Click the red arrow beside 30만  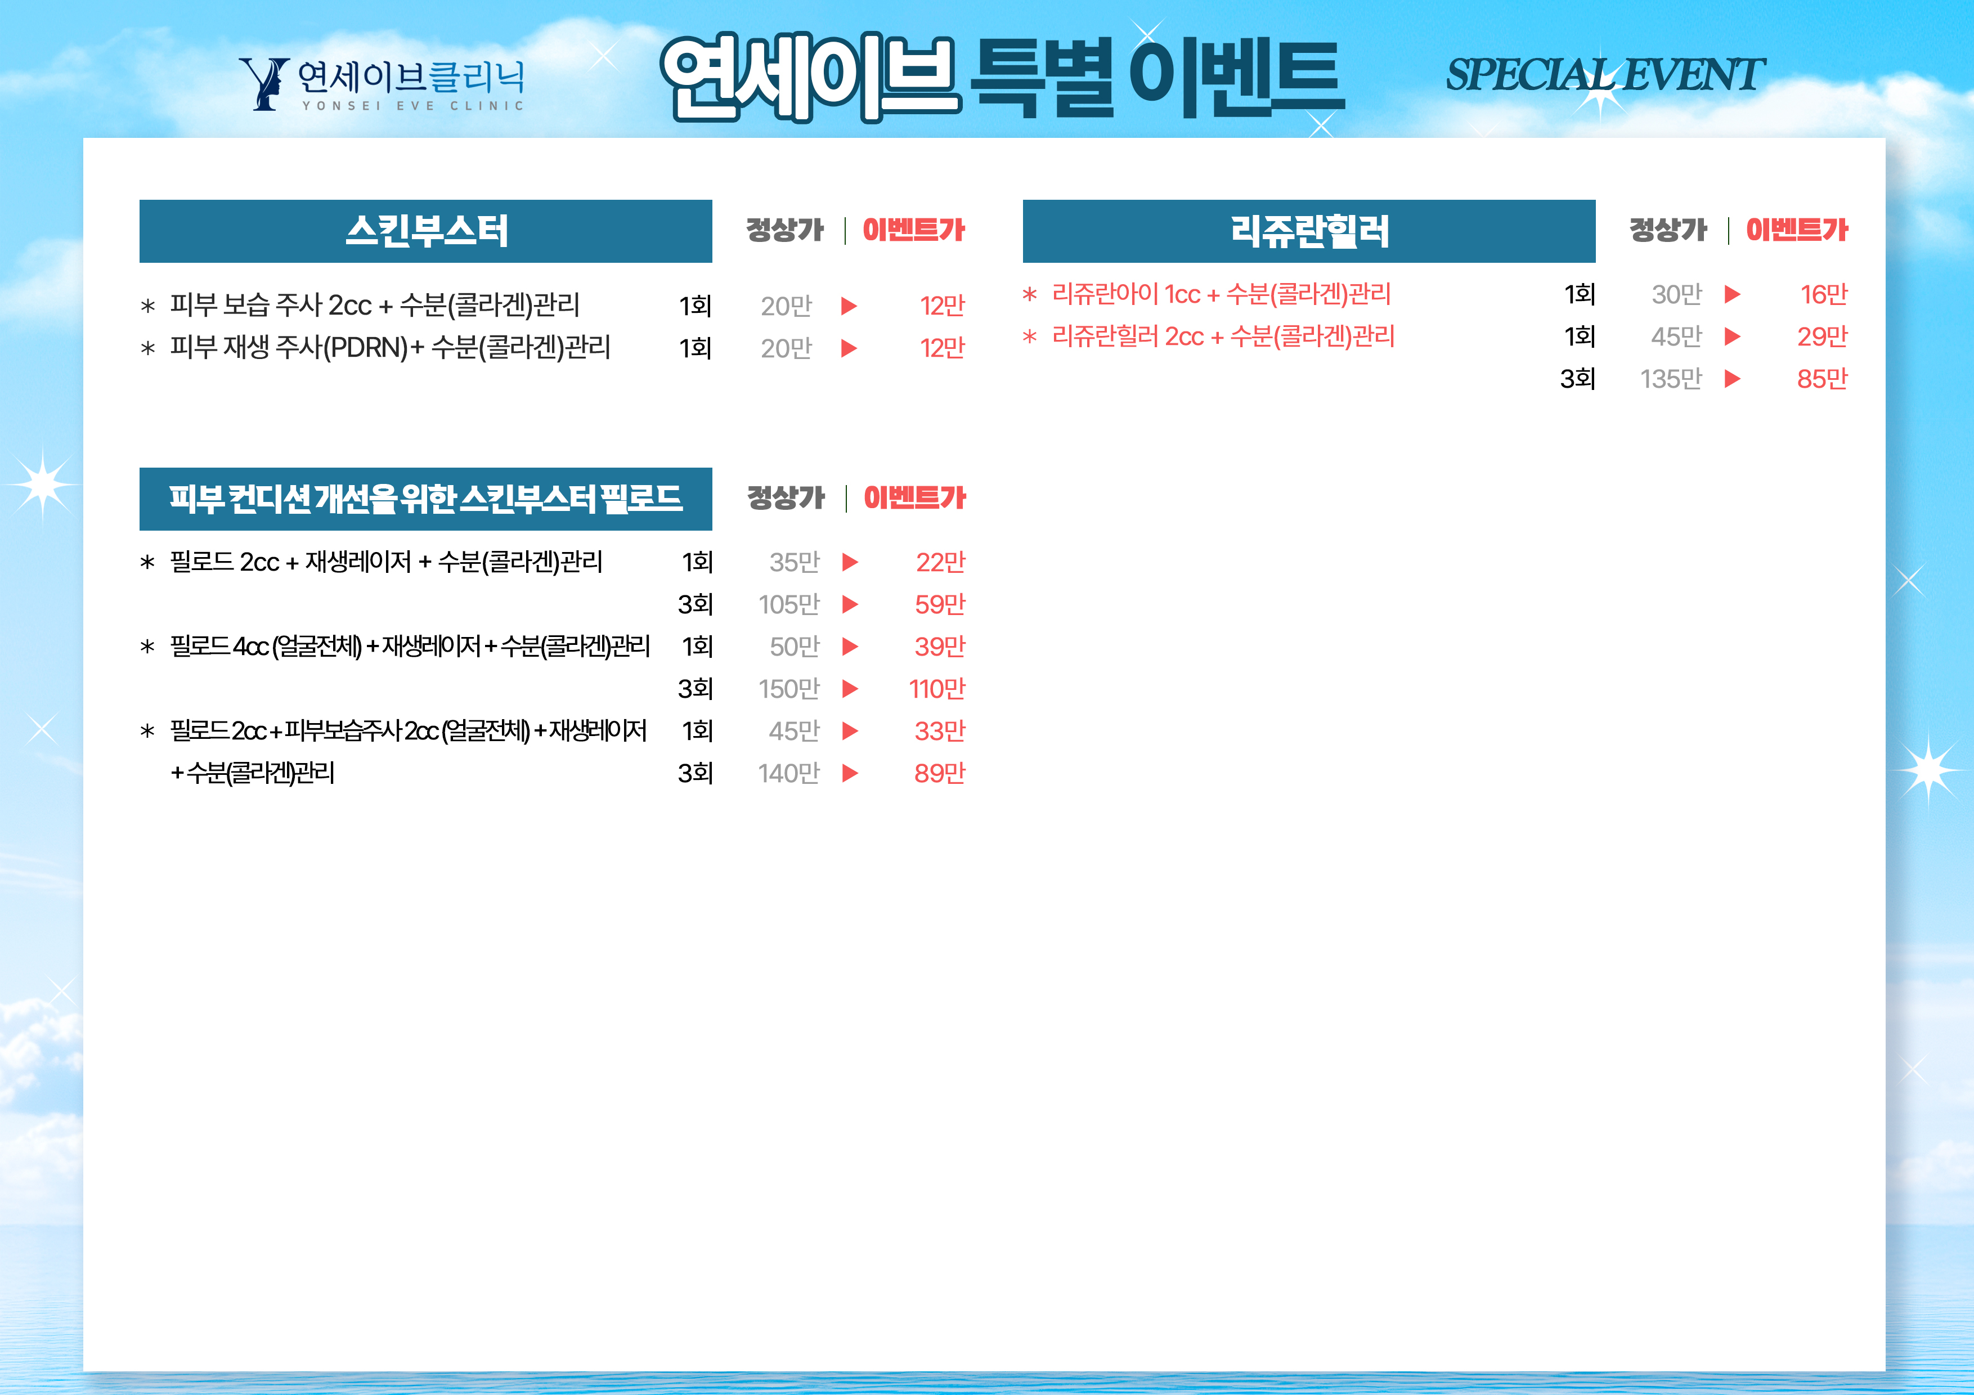tap(1733, 294)
